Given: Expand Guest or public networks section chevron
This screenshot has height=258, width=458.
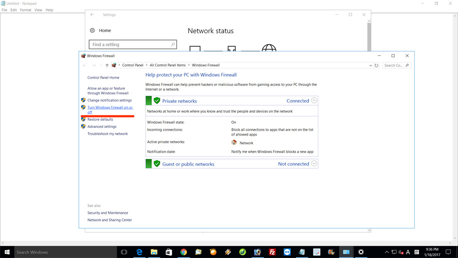Looking at the screenshot, I should pyautogui.click(x=314, y=164).
